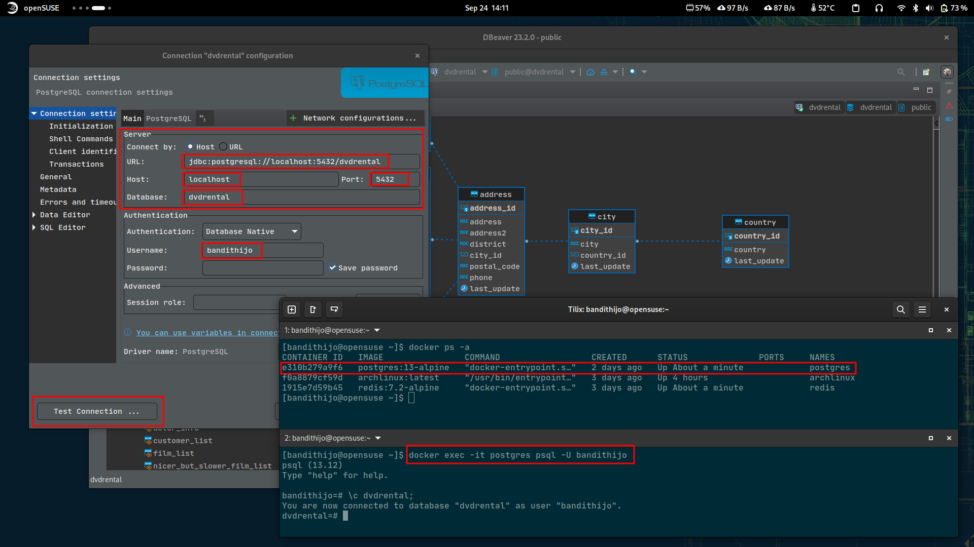Open the Database Native authentication dropdown
Viewport: 974px width, 547px height.
click(294, 231)
